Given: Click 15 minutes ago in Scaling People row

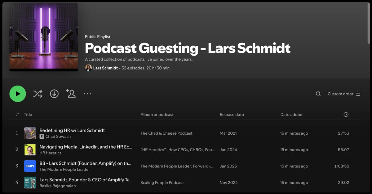Looking at the screenshot, I should click(x=294, y=183).
